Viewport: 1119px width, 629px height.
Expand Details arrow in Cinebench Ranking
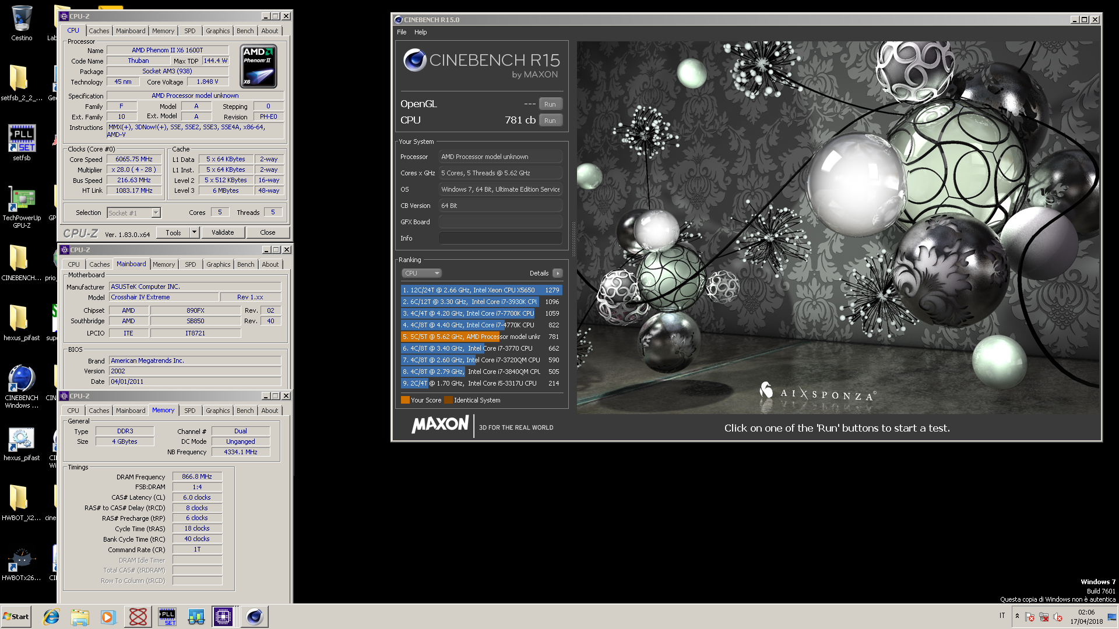click(558, 273)
